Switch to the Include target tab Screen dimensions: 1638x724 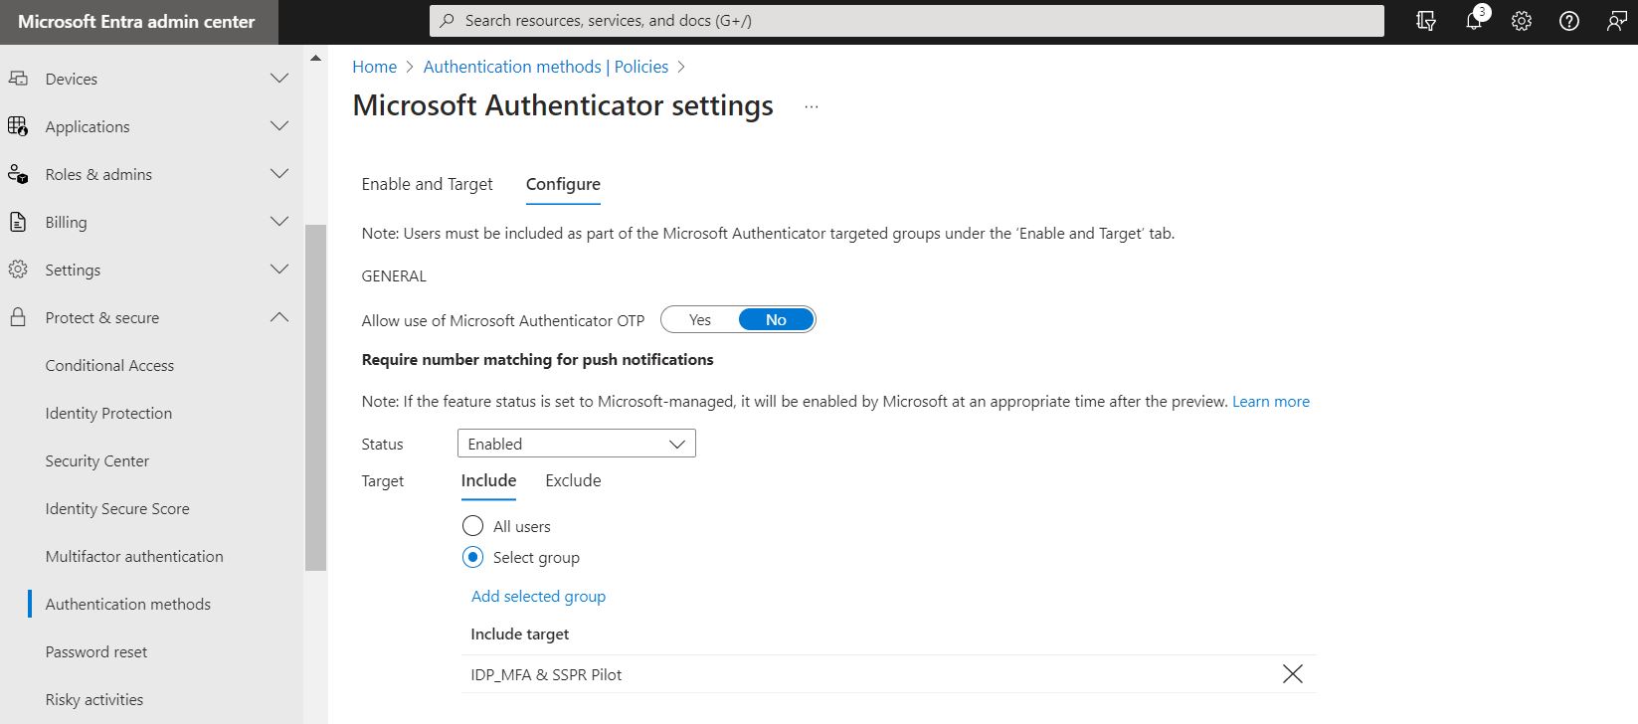[488, 480]
